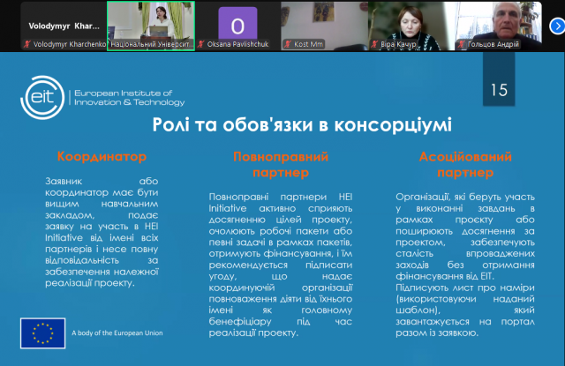The width and height of the screenshot is (565, 366).
Task: Click muted mic icon for Віра Качур
Action: point(374,44)
